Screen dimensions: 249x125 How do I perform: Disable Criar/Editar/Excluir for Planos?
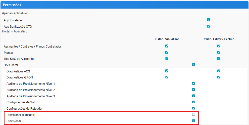(219, 52)
